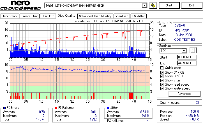Viewport: 203px width, 123px height.
Task: Click the PO failures label
Action: pyautogui.click(x=115, y=121)
